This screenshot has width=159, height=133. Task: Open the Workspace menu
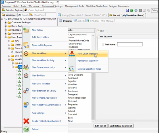34,6
